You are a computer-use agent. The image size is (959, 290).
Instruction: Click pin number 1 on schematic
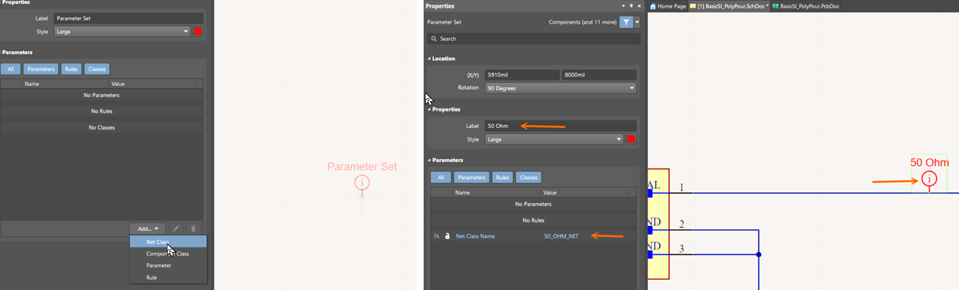tap(681, 187)
